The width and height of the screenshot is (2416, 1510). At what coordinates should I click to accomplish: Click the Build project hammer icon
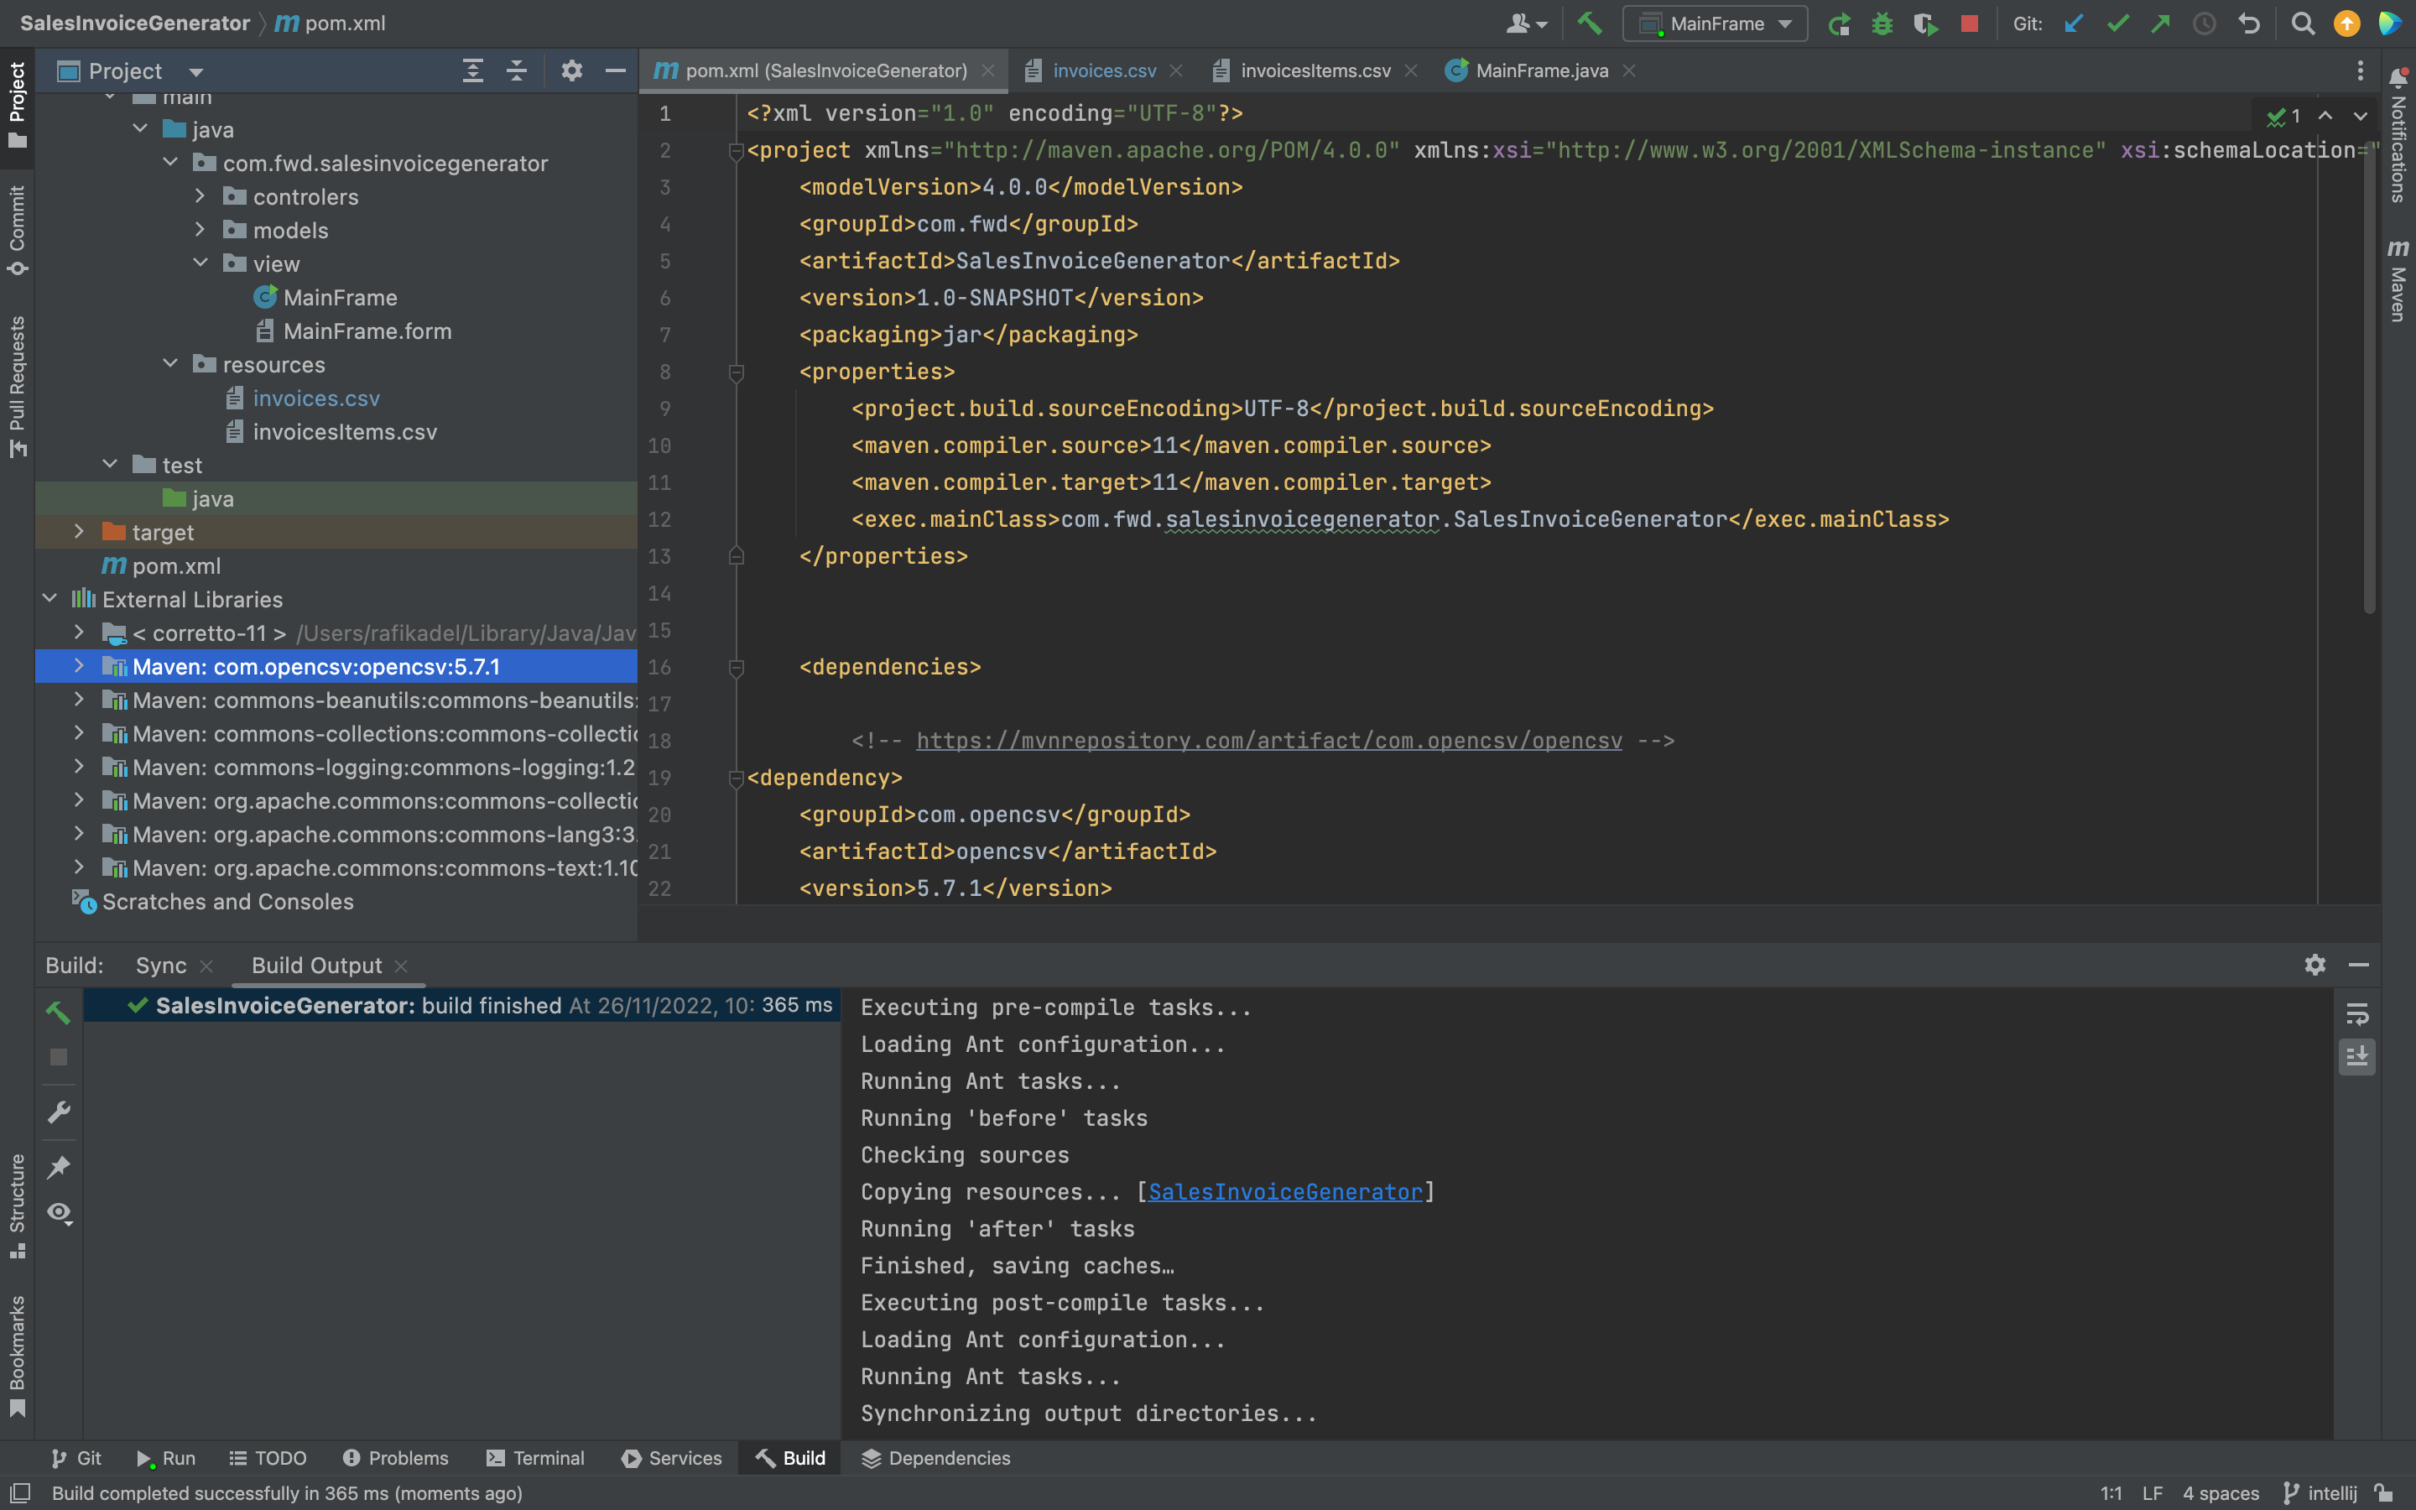(1590, 23)
